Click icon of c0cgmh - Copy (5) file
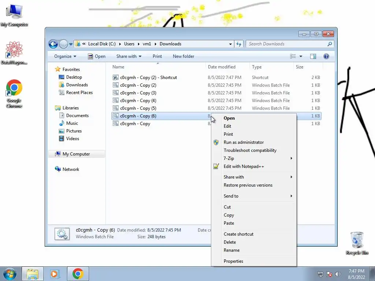Screen dimensions: 375x281 click(x=115, y=108)
